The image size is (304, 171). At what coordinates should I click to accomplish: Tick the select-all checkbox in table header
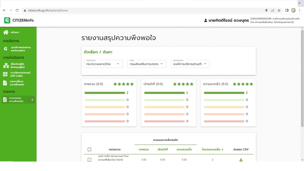[x=90, y=149]
